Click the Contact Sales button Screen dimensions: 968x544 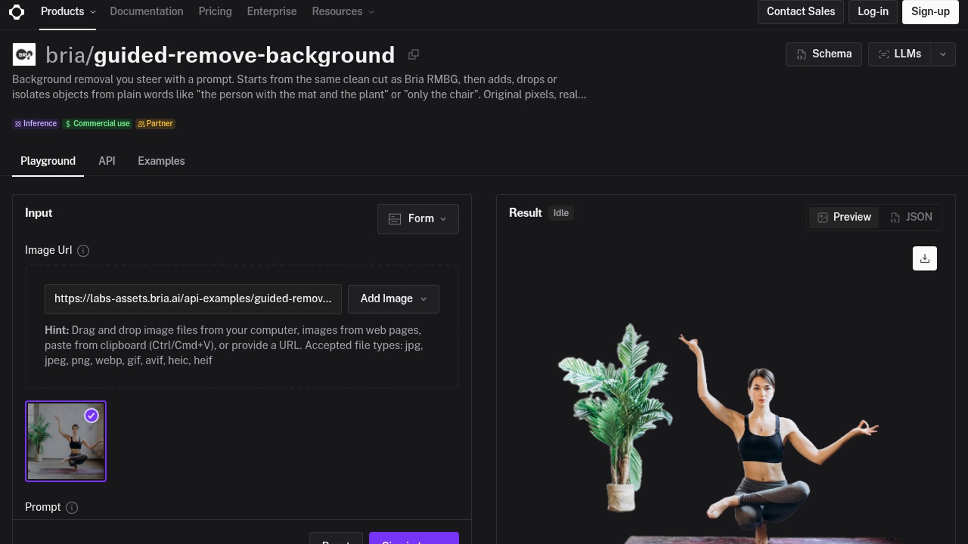tap(801, 12)
